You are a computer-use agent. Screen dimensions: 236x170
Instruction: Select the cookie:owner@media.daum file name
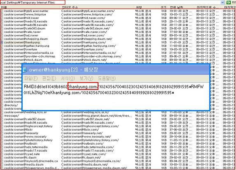tap(24, 165)
